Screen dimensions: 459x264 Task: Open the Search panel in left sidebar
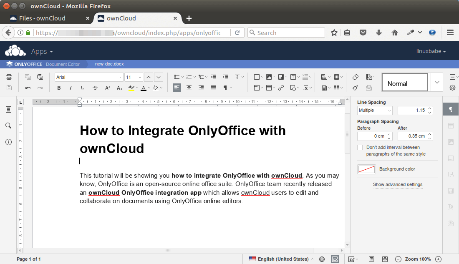[8, 126]
